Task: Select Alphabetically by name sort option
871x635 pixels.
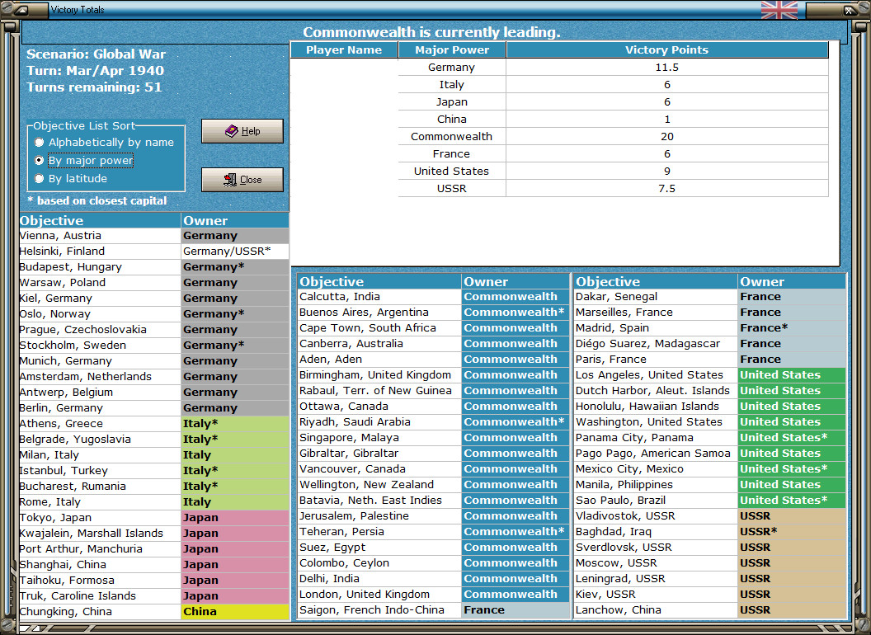Action: [39, 142]
